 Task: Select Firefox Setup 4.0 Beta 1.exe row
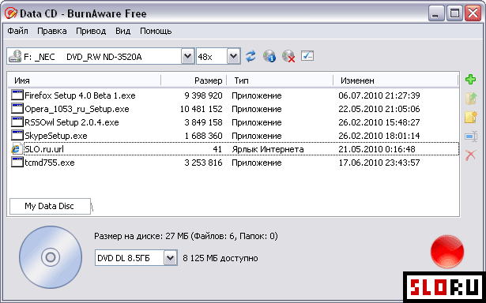[x=235, y=95]
